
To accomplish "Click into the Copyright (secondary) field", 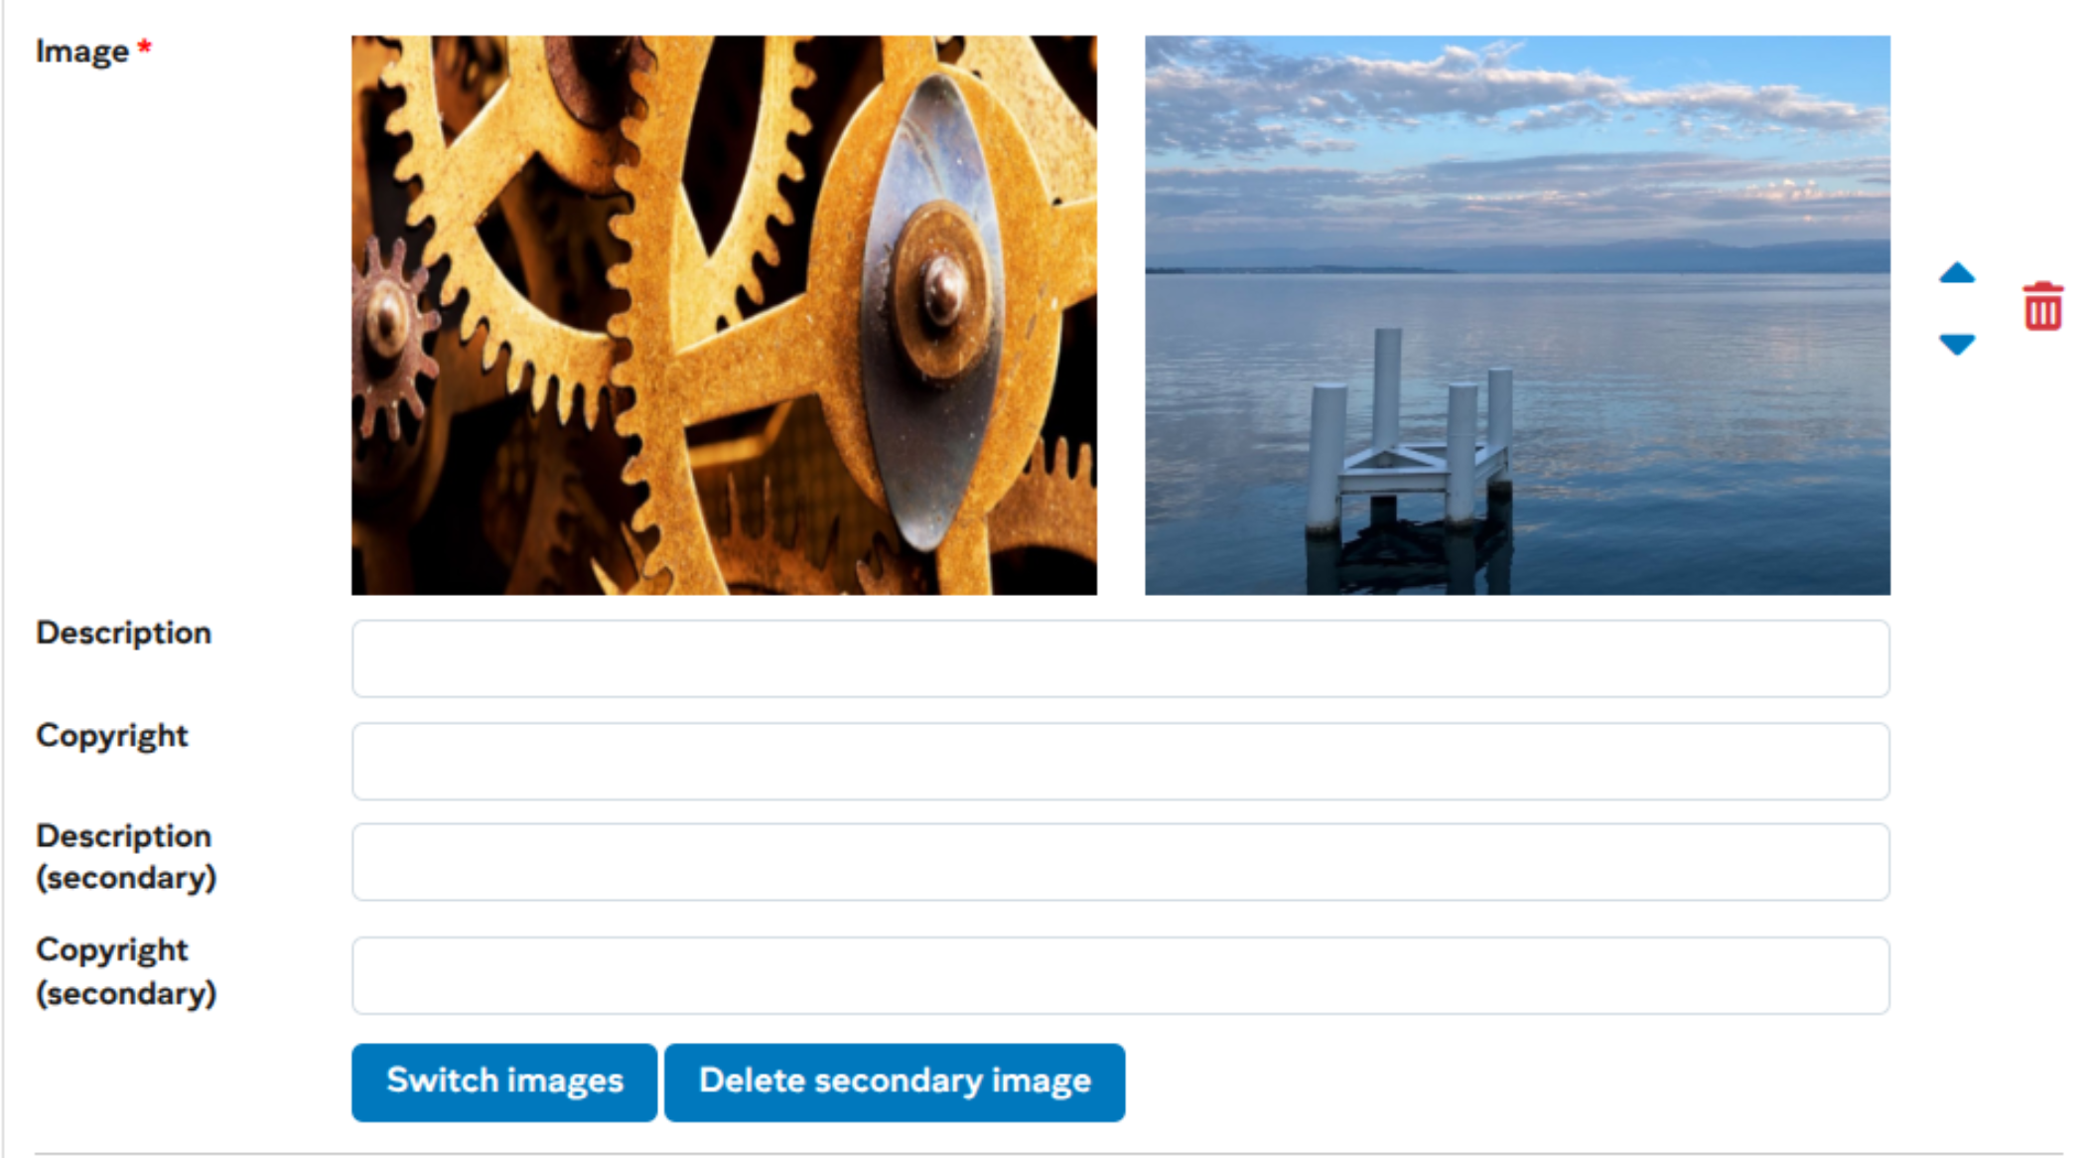I will click(1120, 975).
